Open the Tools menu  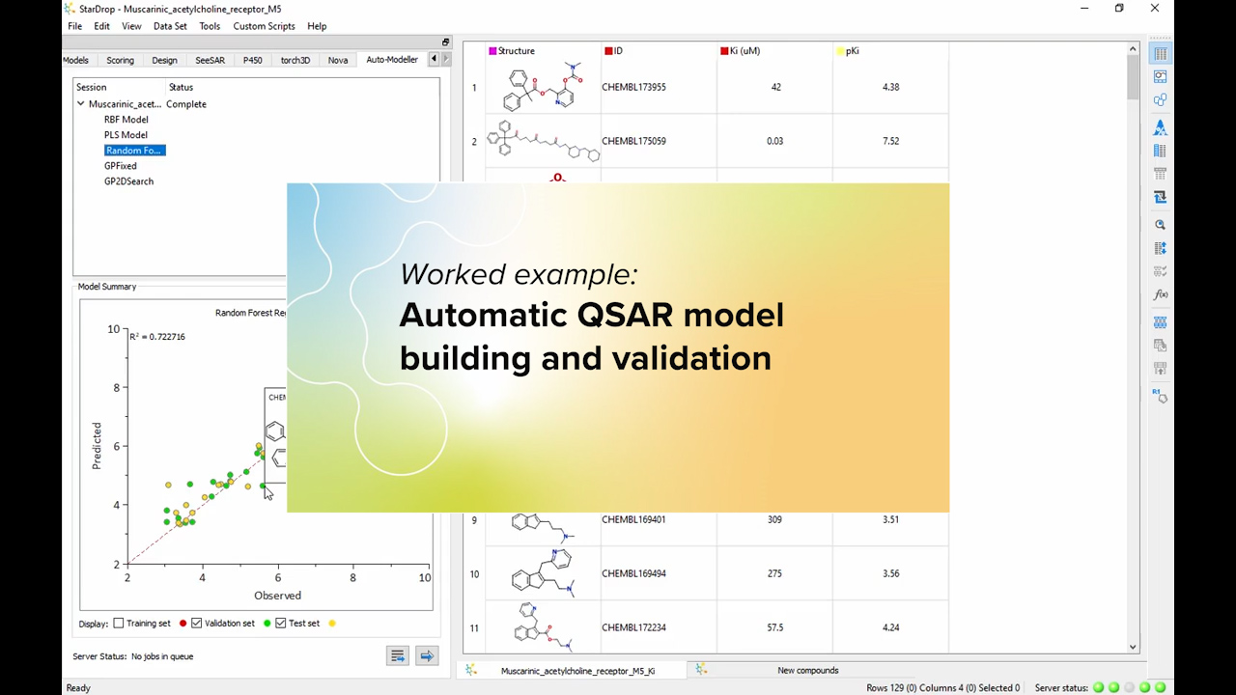tap(210, 26)
